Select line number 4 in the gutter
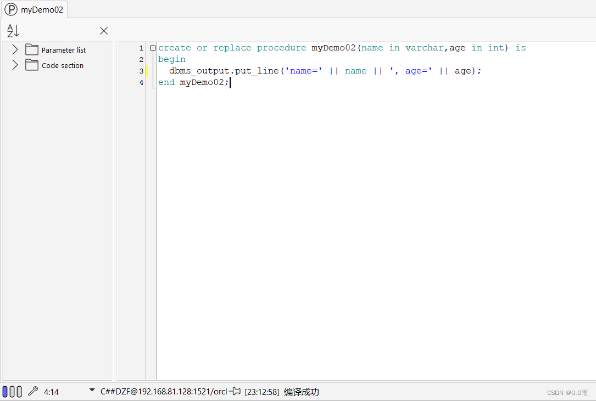Screen dimensions: 596x401 click(x=141, y=82)
